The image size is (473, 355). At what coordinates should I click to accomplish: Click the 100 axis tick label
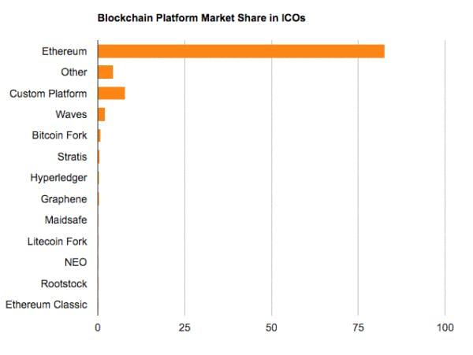[x=445, y=327]
